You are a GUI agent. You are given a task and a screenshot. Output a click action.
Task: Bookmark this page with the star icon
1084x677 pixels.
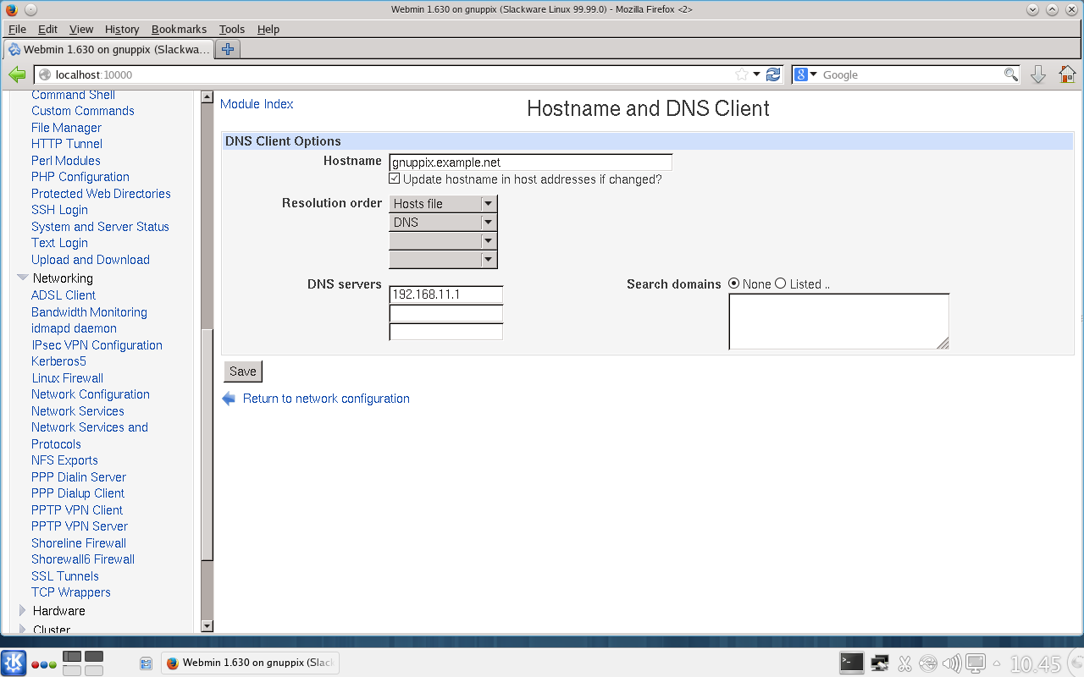pyautogui.click(x=742, y=74)
